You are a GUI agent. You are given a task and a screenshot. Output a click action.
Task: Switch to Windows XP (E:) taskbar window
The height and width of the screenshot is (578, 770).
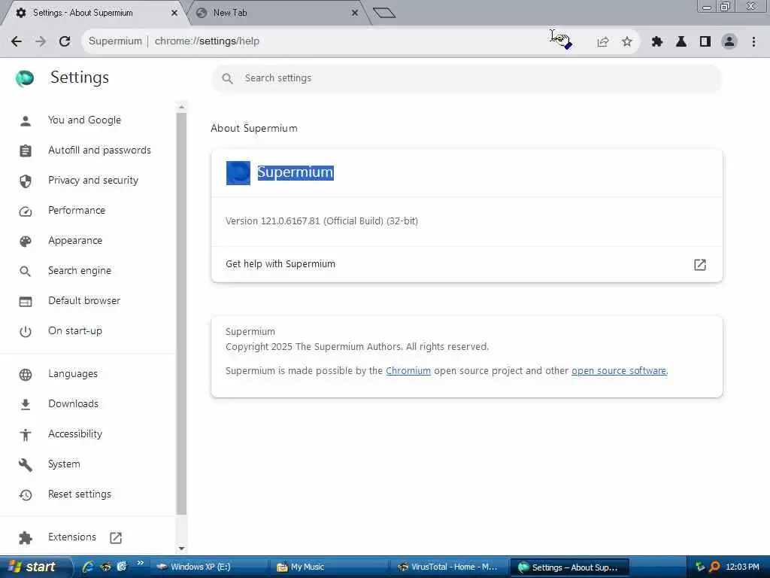209,567
